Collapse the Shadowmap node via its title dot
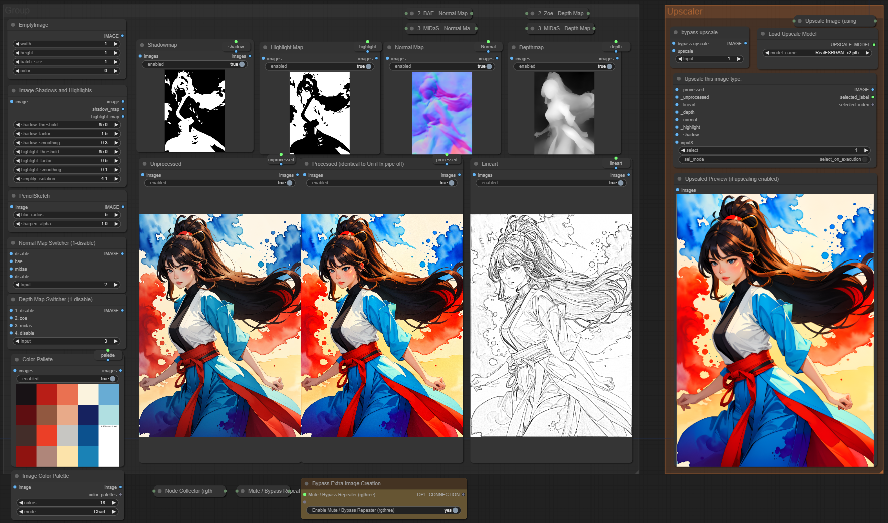 tap(142, 45)
